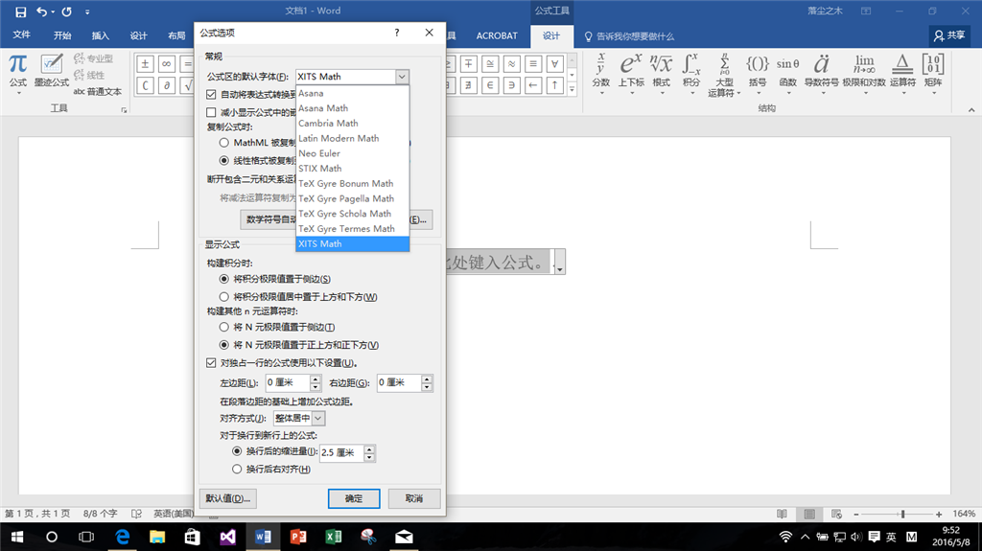Choose TeX Gyre Pagella Math font
The image size is (982, 551).
(x=352, y=198)
